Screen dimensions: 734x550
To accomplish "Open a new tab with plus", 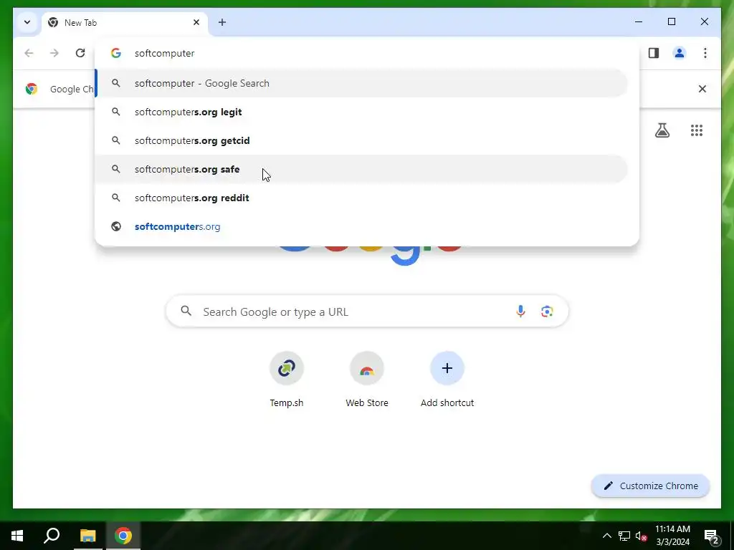I will tap(222, 22).
